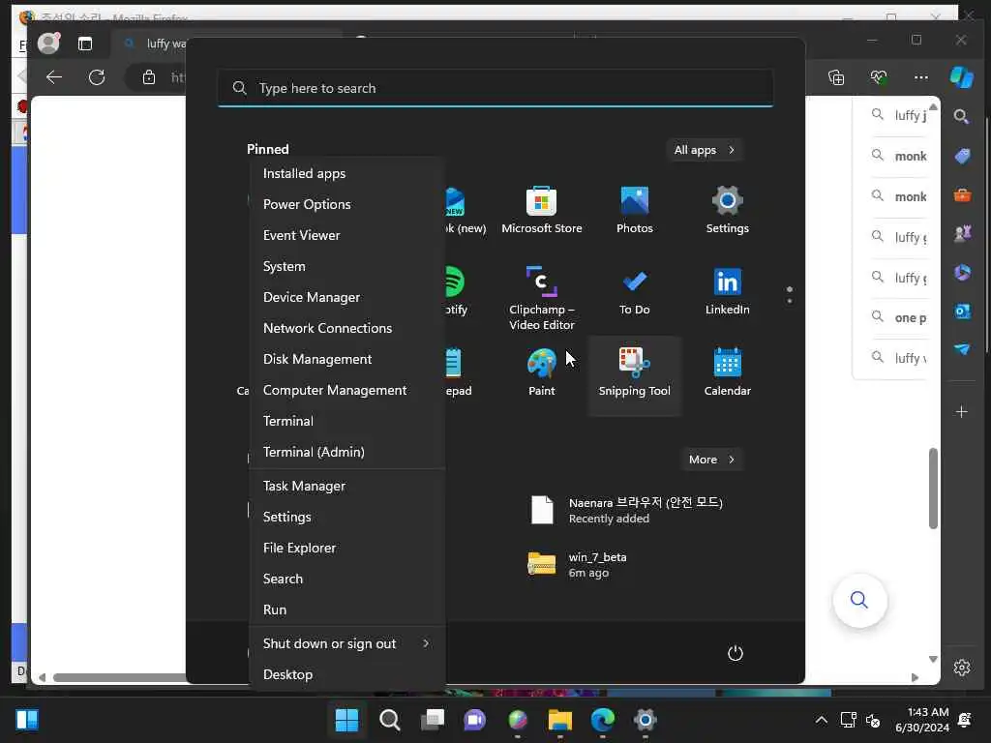
Task: Open Task Manager from the menu
Action: point(347,486)
